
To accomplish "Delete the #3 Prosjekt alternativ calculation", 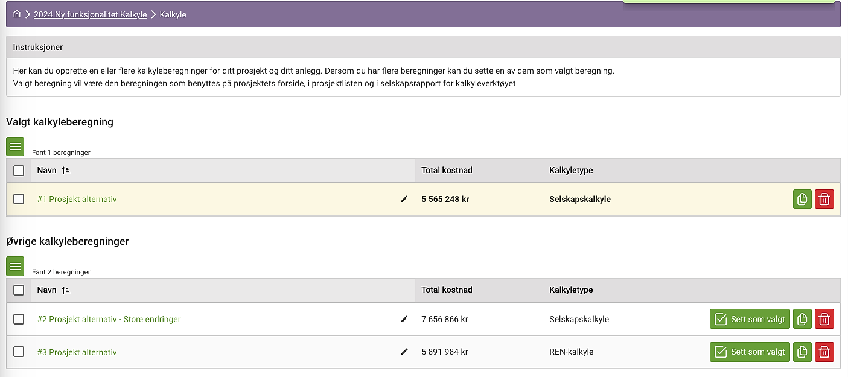I will 824,352.
